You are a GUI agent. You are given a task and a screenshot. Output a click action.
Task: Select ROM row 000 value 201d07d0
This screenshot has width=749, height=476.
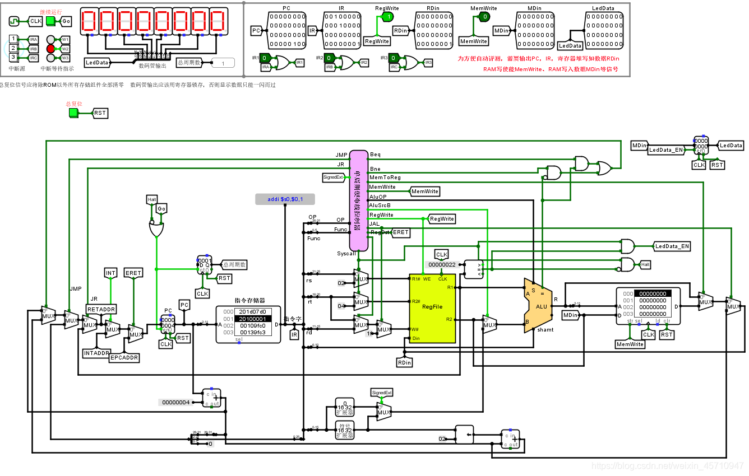[252, 312]
